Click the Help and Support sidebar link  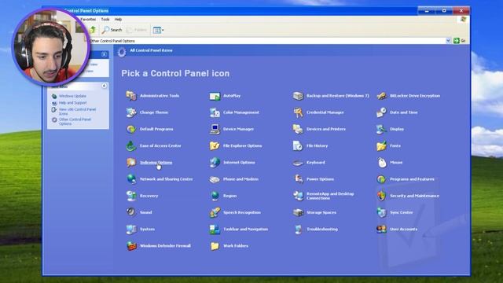click(73, 103)
